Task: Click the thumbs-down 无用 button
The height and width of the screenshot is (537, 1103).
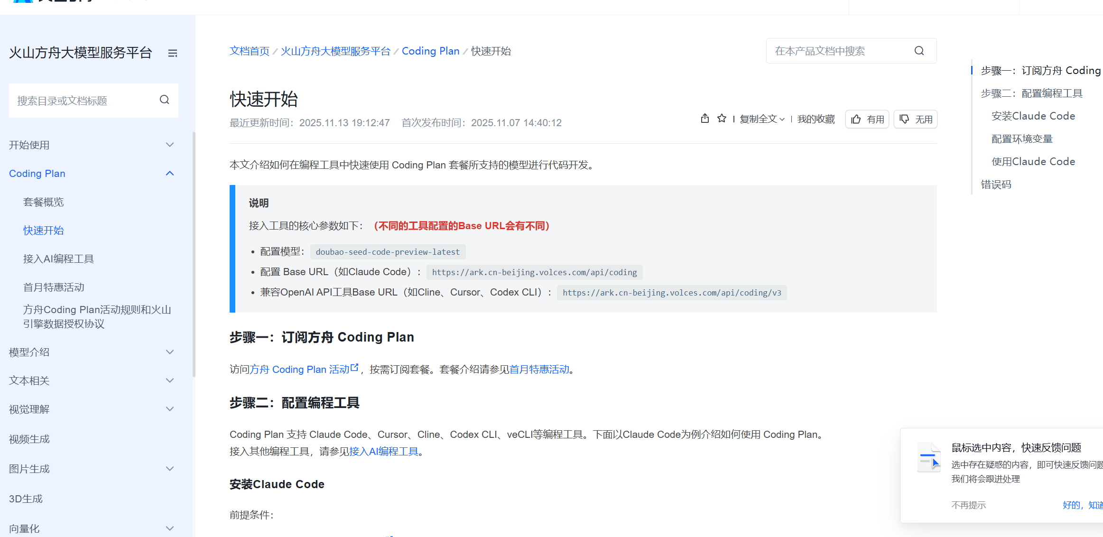Action: (916, 119)
